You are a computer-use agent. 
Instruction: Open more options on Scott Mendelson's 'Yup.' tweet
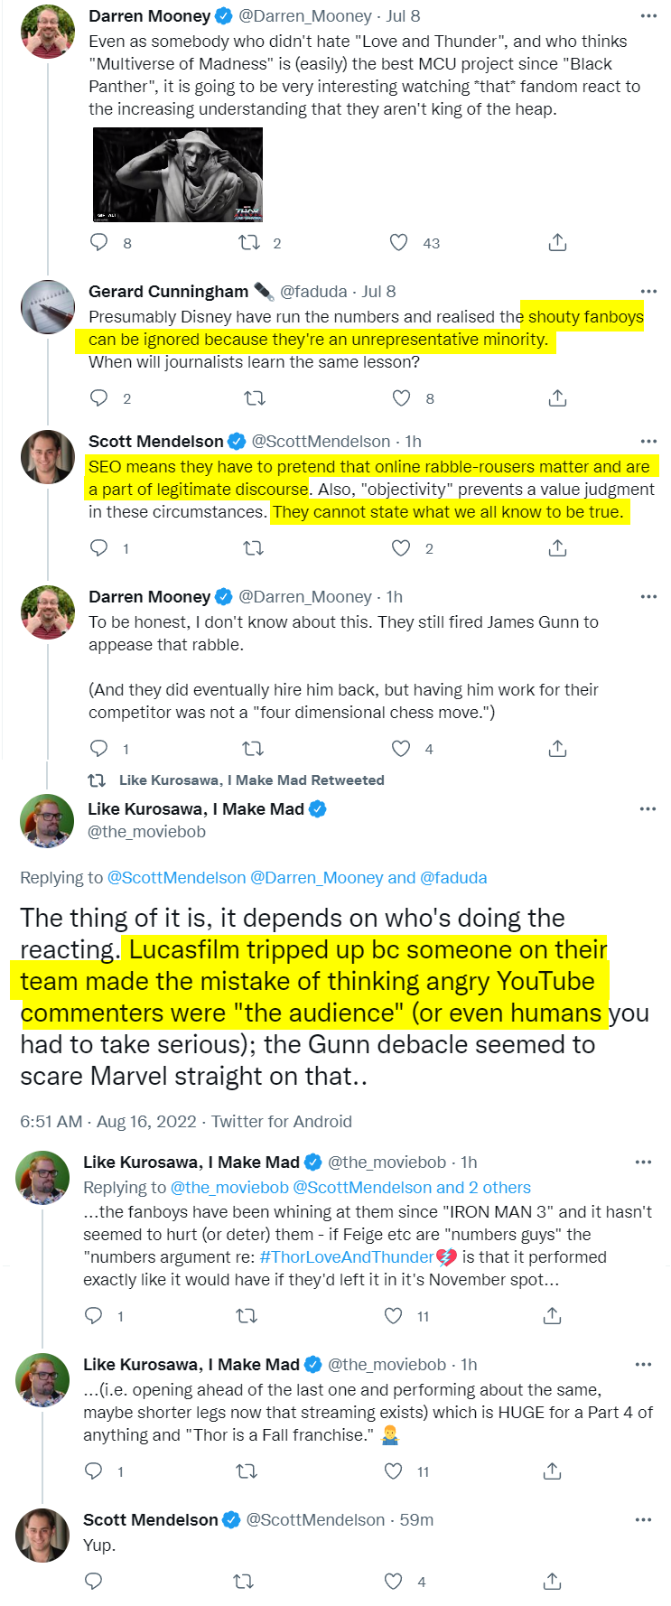[643, 1519]
